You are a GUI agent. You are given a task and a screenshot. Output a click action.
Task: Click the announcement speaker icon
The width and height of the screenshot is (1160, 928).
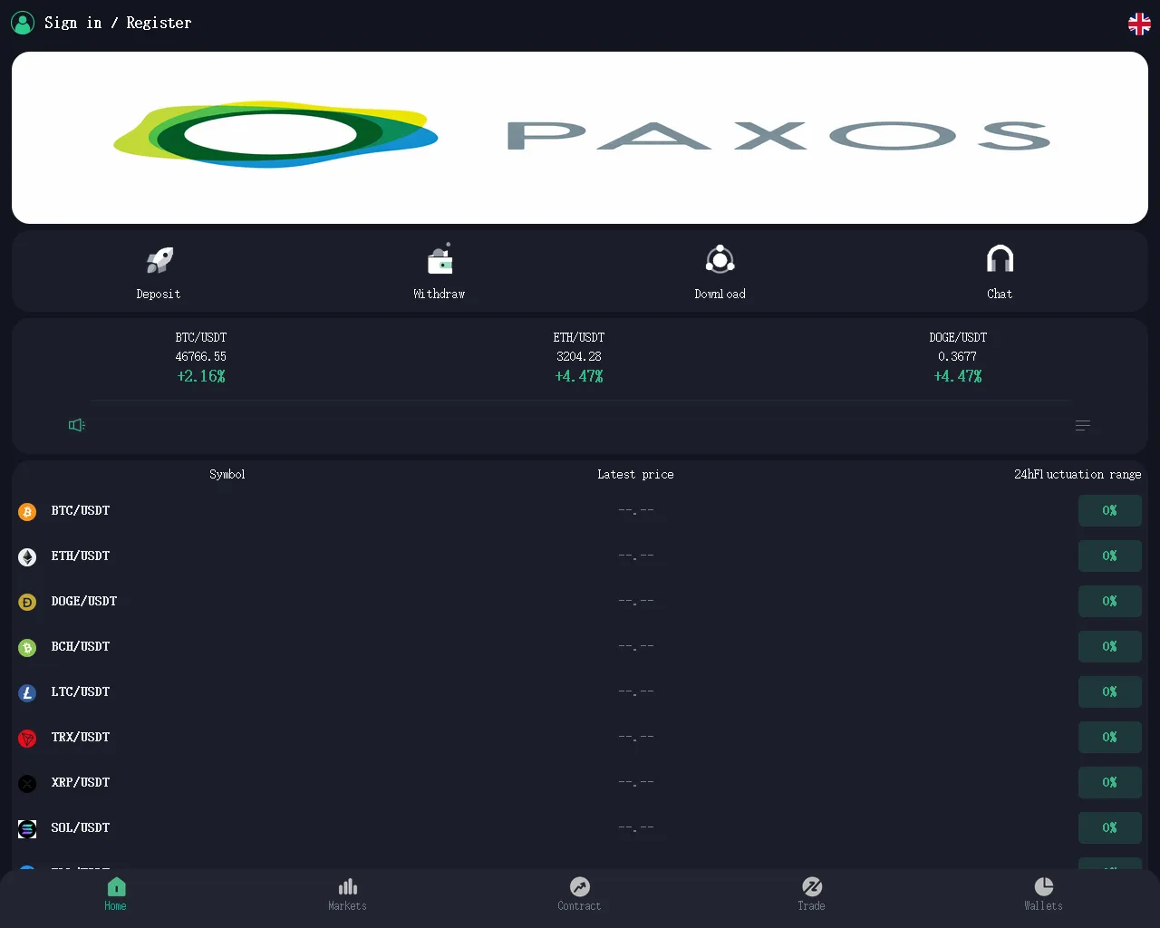[x=77, y=425]
